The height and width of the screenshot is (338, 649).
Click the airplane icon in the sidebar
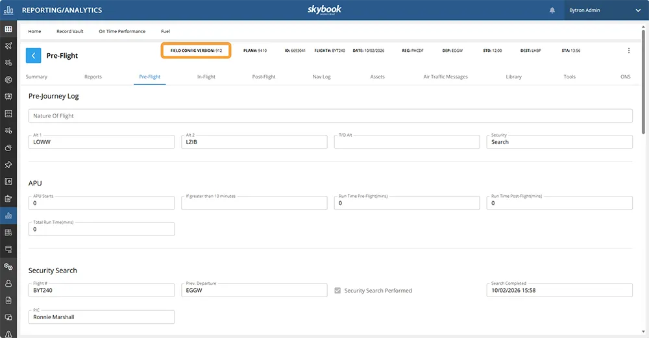[8, 46]
